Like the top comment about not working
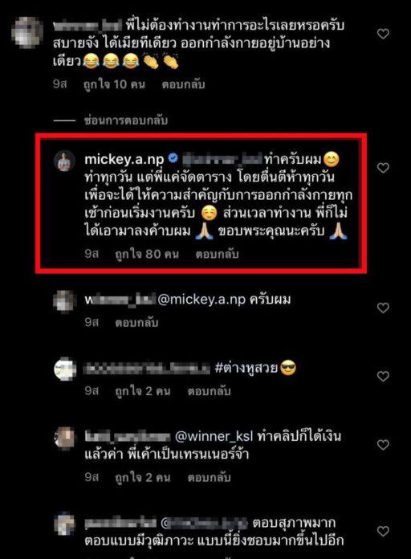The width and height of the screenshot is (411, 559). coord(383,34)
